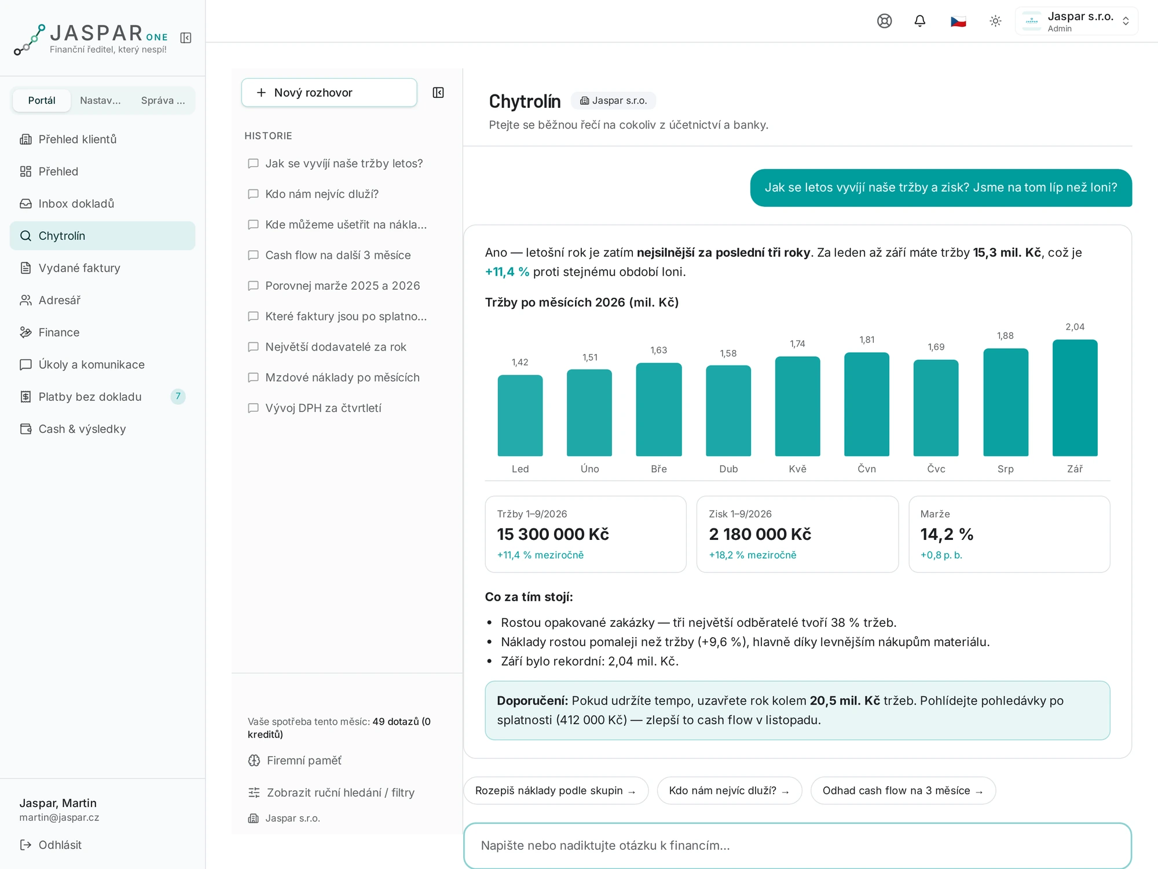The width and height of the screenshot is (1158, 869).
Task: Open history chat Mzdové náklady po měsících
Action: point(342,377)
